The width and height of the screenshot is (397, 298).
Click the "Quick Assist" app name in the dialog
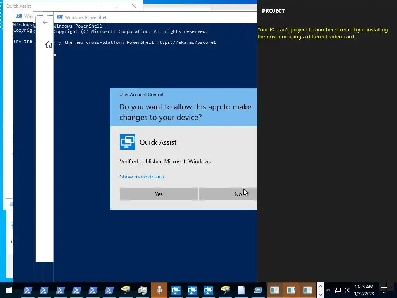pos(158,142)
